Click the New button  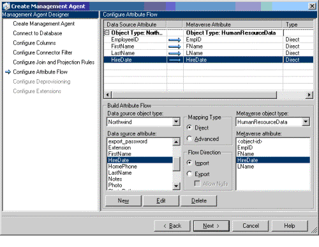point(123,201)
